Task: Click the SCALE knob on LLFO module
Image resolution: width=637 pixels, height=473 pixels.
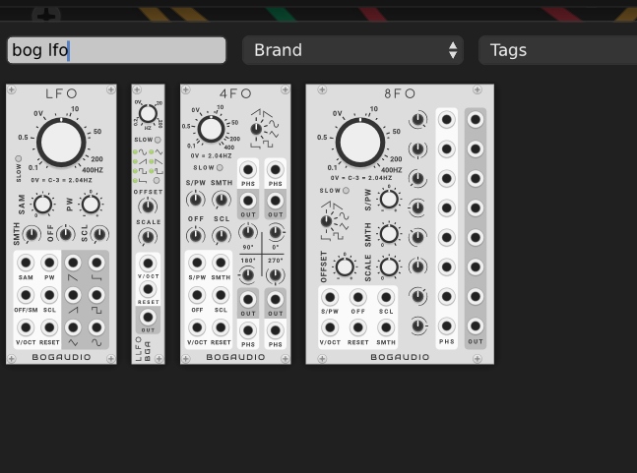Action: coord(148,236)
